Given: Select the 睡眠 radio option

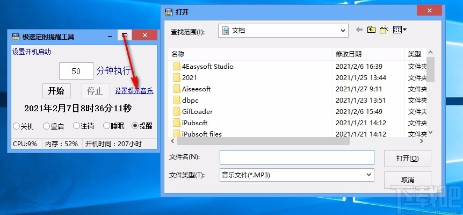Looking at the screenshot, I should pos(113,126).
